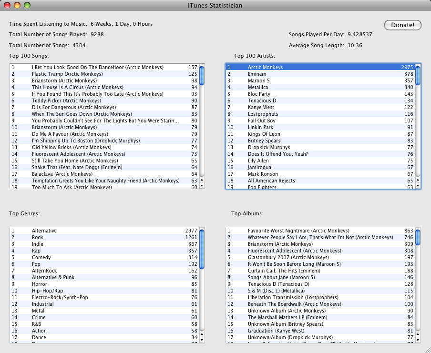This screenshot has width=431, height=353.
Task: Select artist row 'Lily Allen'
Action: tap(320, 161)
